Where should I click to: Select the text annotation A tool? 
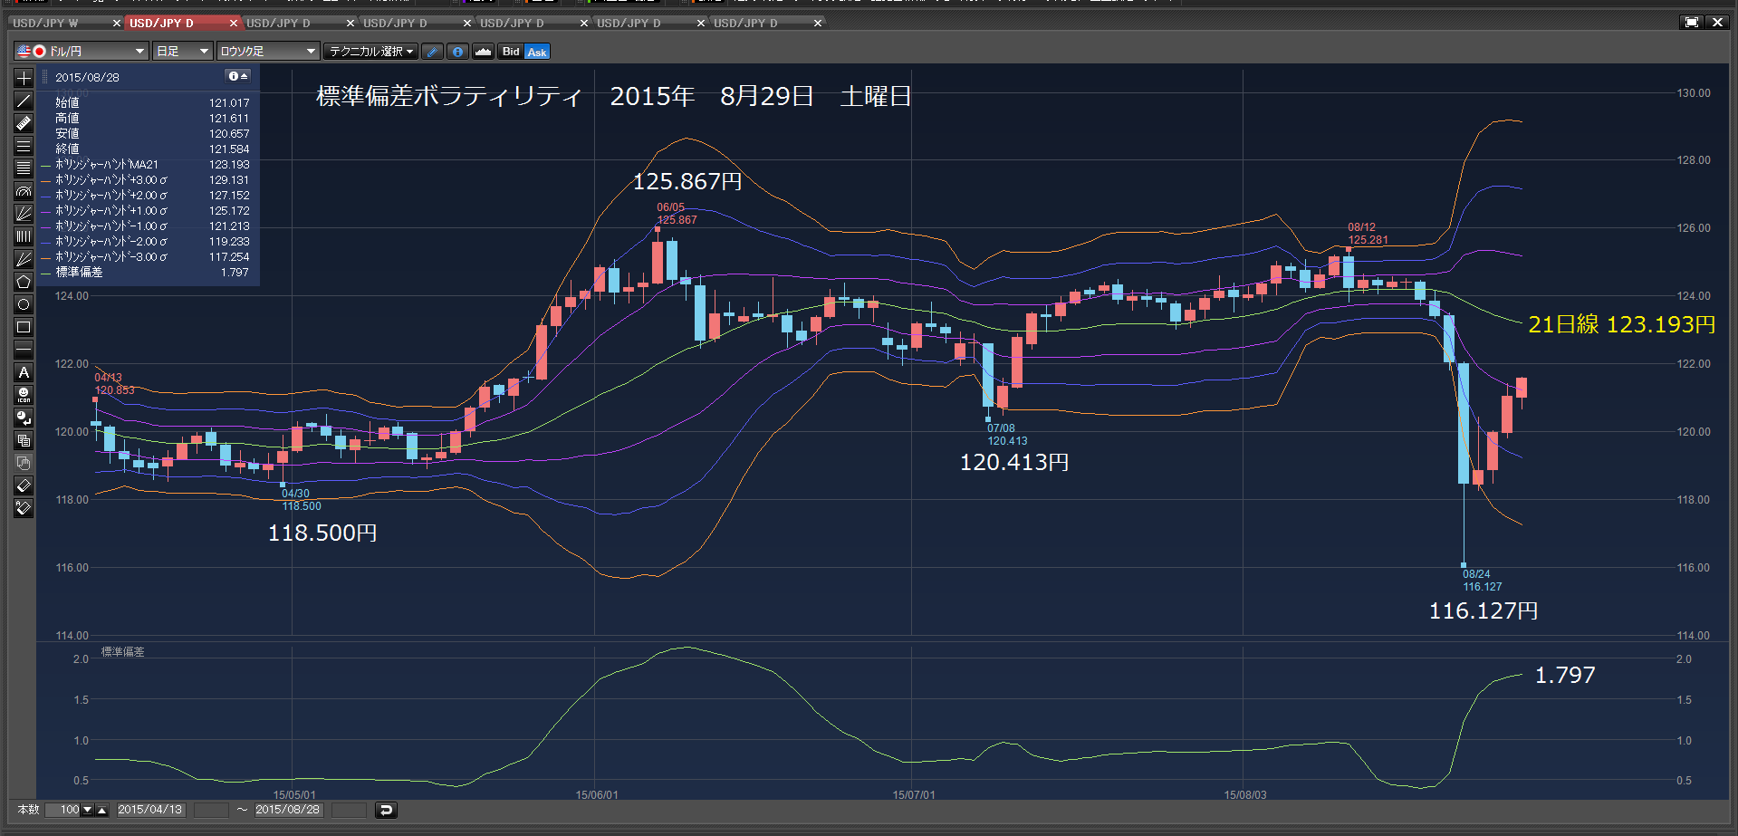pos(24,372)
